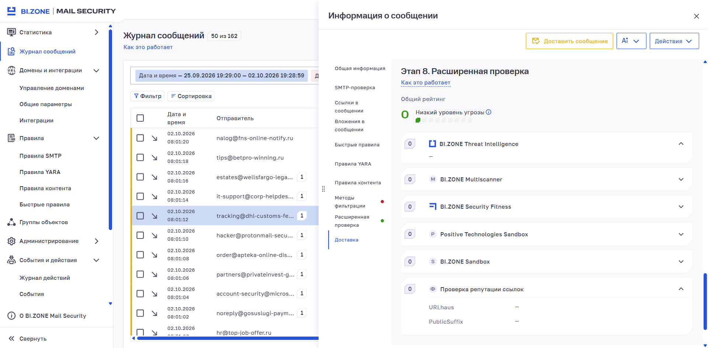The image size is (708, 348).
Task: Collapse Проверка репутации ссылок section
Action: [681, 289]
